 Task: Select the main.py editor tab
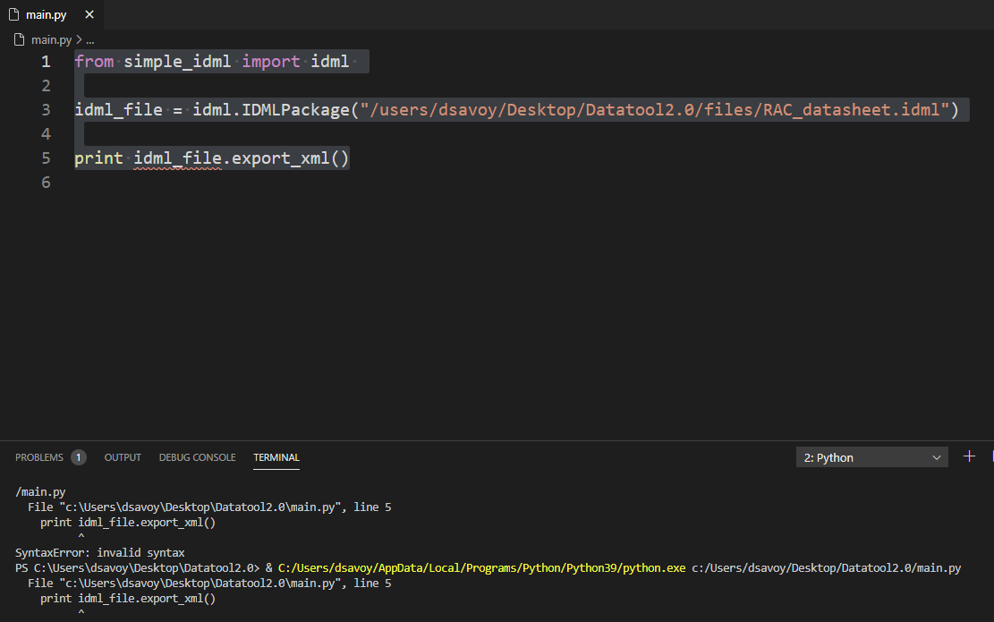pos(52,14)
